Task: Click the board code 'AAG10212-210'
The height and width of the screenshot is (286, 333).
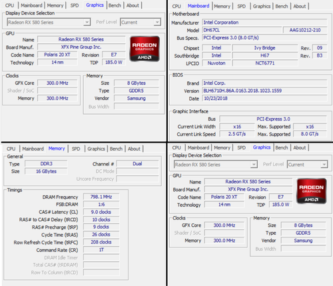Action: pos(305,30)
